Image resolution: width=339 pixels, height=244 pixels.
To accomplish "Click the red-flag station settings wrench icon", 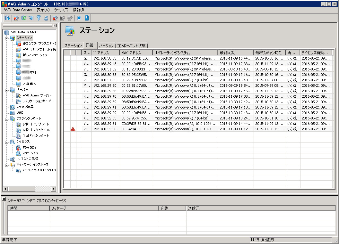I will [16, 18].
